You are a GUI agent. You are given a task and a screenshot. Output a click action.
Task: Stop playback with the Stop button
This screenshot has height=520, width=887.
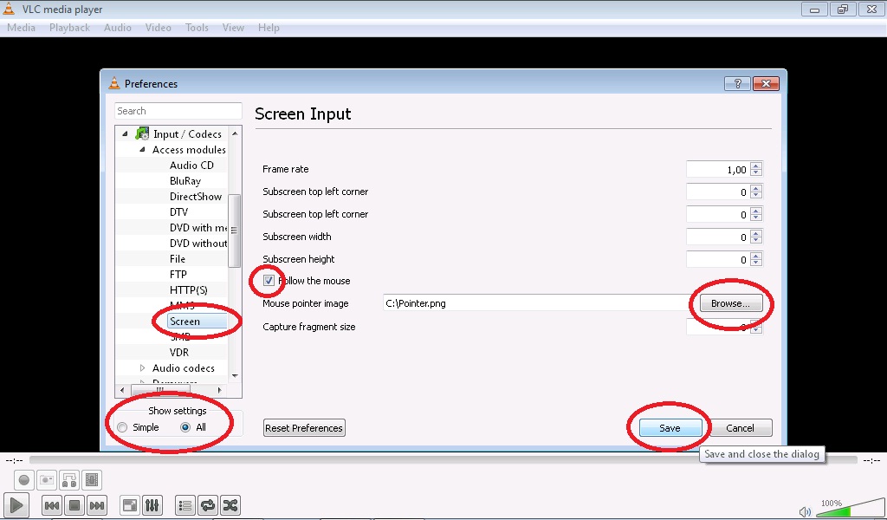pyautogui.click(x=74, y=505)
